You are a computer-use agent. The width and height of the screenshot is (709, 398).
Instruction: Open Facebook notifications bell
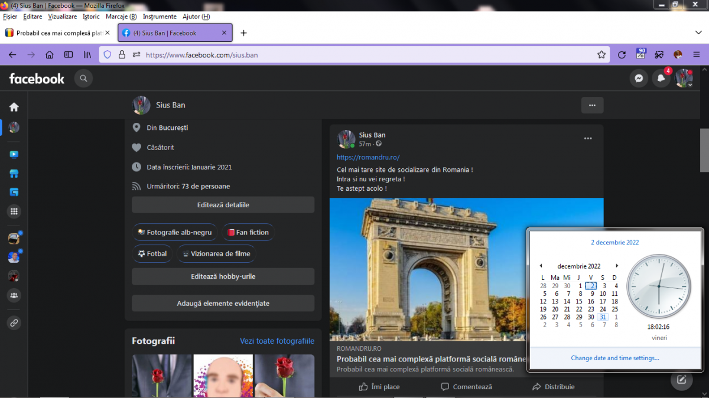[x=661, y=78]
